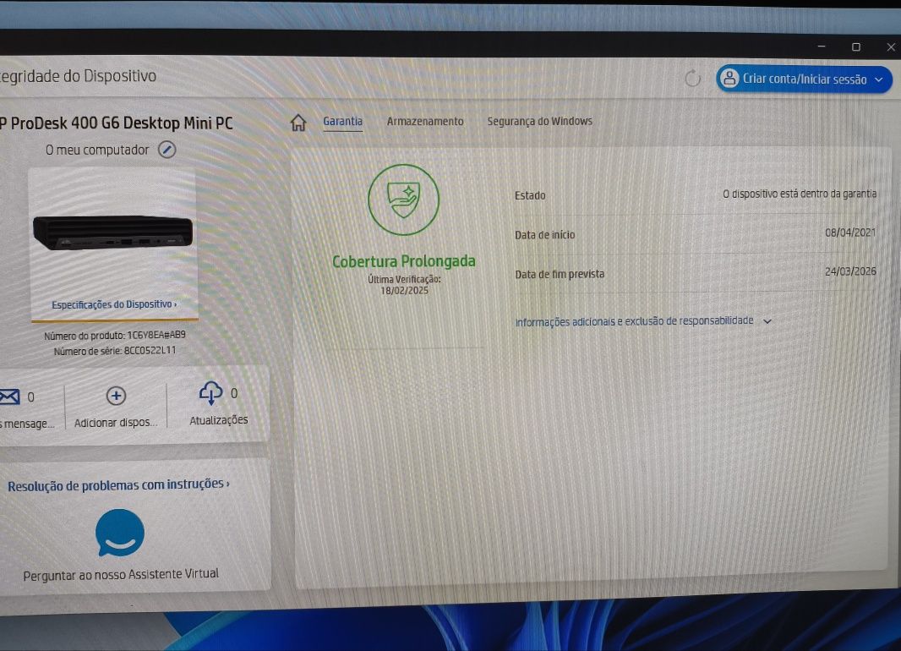Click the O meu computador label
901x651 pixels.
pos(97,150)
